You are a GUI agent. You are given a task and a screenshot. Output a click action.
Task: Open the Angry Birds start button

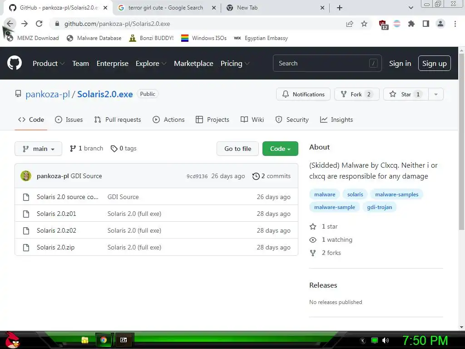[12, 340]
